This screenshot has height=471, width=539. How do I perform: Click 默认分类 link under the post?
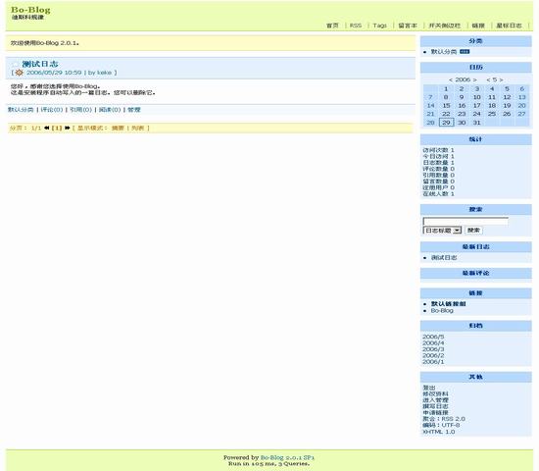pyautogui.click(x=21, y=110)
